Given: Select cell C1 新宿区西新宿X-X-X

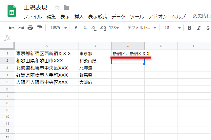Looking at the screenshot, I should [128, 54].
